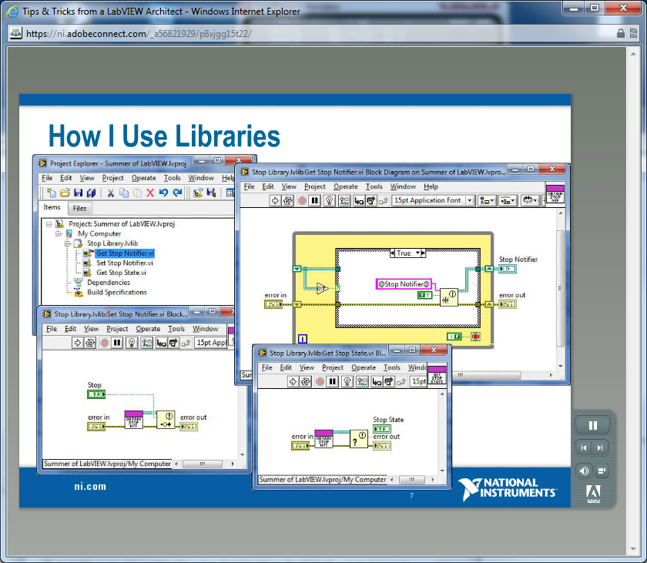
Task: Toggle Highlight Execution in Set Stop Notifier window
Action: (132, 343)
